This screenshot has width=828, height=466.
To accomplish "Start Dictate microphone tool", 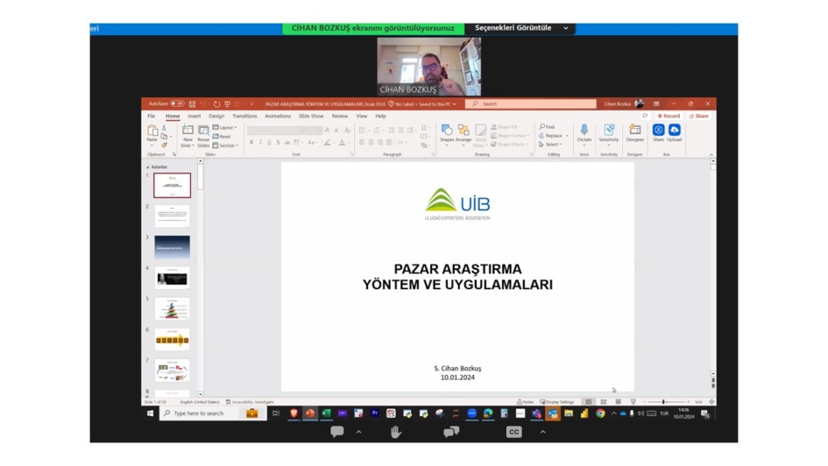I will pos(584,133).
